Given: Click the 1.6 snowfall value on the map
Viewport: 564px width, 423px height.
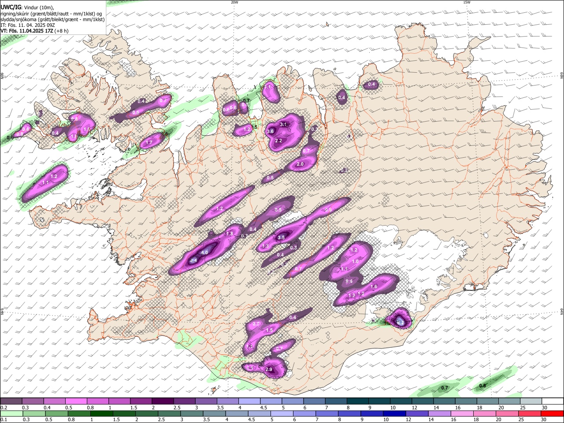Looking at the screenshot, I should [x=374, y=286].
